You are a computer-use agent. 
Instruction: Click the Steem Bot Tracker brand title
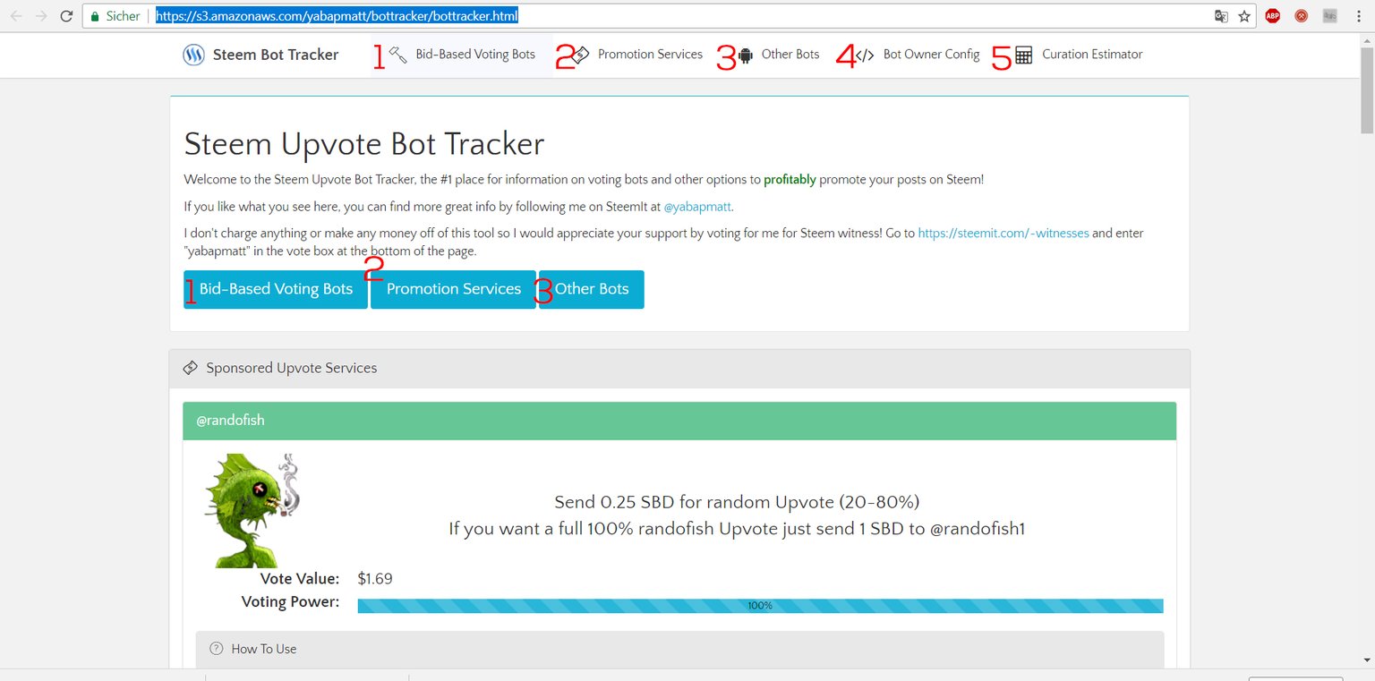click(x=276, y=55)
